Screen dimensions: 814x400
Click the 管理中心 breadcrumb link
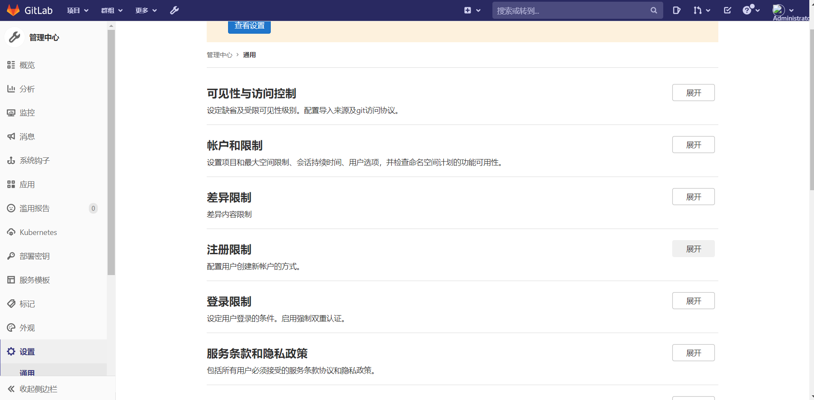[x=220, y=55]
